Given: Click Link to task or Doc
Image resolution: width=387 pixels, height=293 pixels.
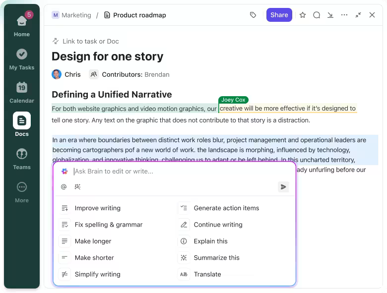Looking at the screenshot, I should coord(90,41).
